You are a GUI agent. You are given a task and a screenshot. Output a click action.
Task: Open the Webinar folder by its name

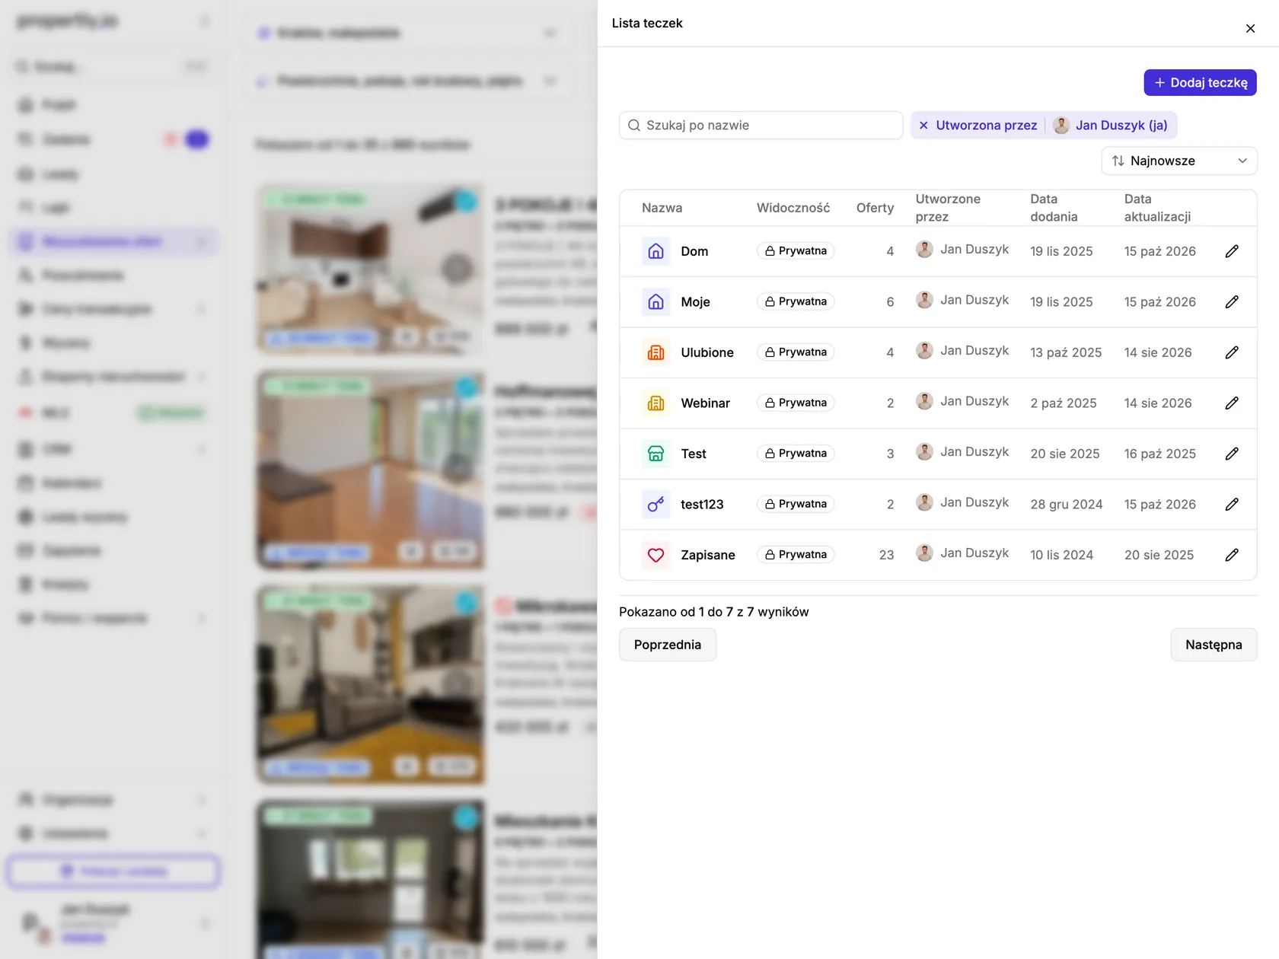[705, 403]
